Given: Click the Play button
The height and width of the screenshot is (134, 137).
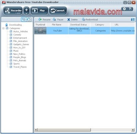Looking at the screenshot, I should click(x=39, y=11).
